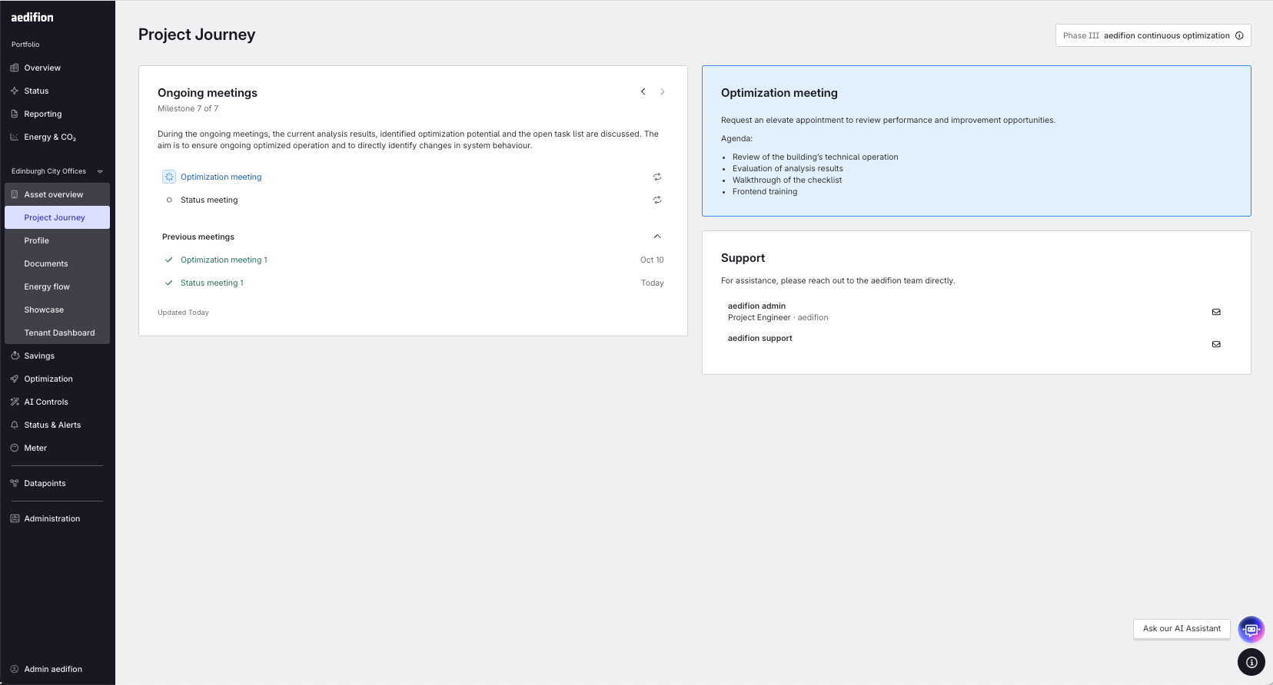Click the aedifion logo
The width and height of the screenshot is (1273, 685).
click(x=32, y=17)
